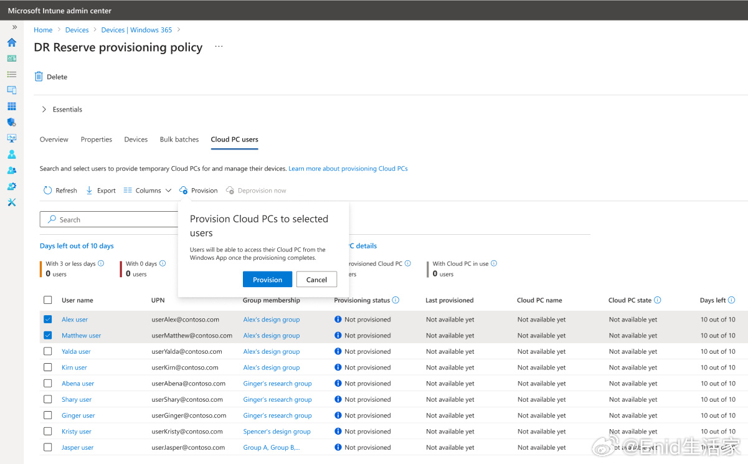
Task: Uncheck the Matthew user checkbox
Action: (x=48, y=335)
